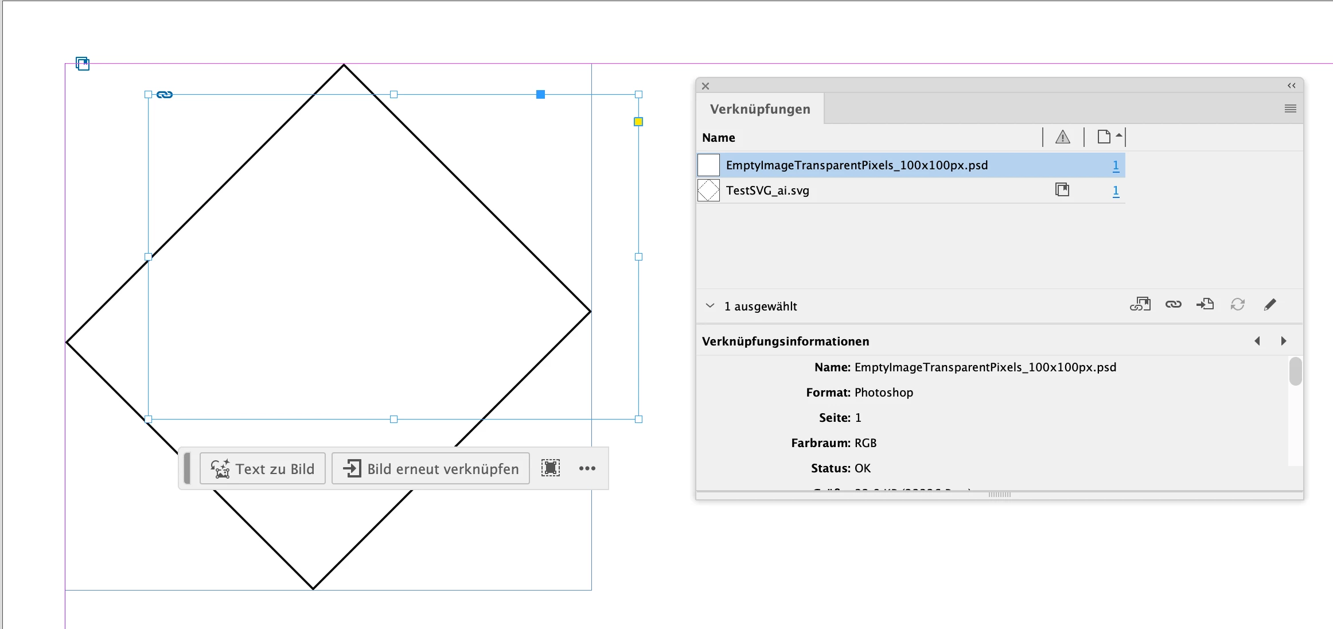1333x629 pixels.
Task: Click the embedded status icon of TestSVG_ai.svg
Action: tap(1062, 190)
